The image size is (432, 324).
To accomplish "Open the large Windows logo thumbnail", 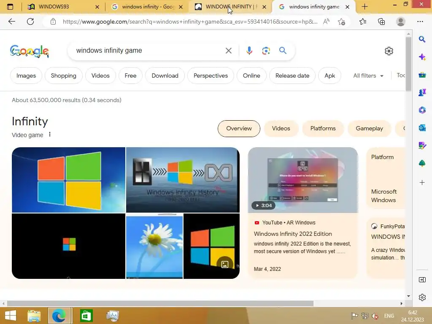I will point(69,180).
